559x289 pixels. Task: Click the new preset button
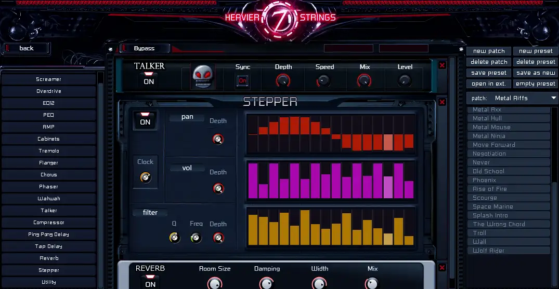point(536,51)
